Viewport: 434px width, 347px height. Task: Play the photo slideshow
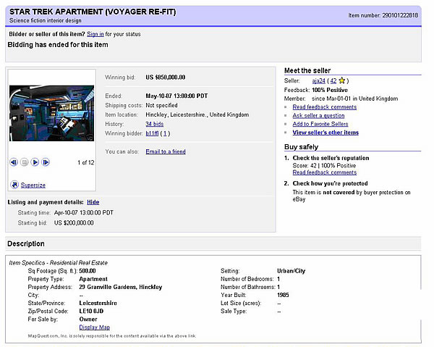coord(35,162)
